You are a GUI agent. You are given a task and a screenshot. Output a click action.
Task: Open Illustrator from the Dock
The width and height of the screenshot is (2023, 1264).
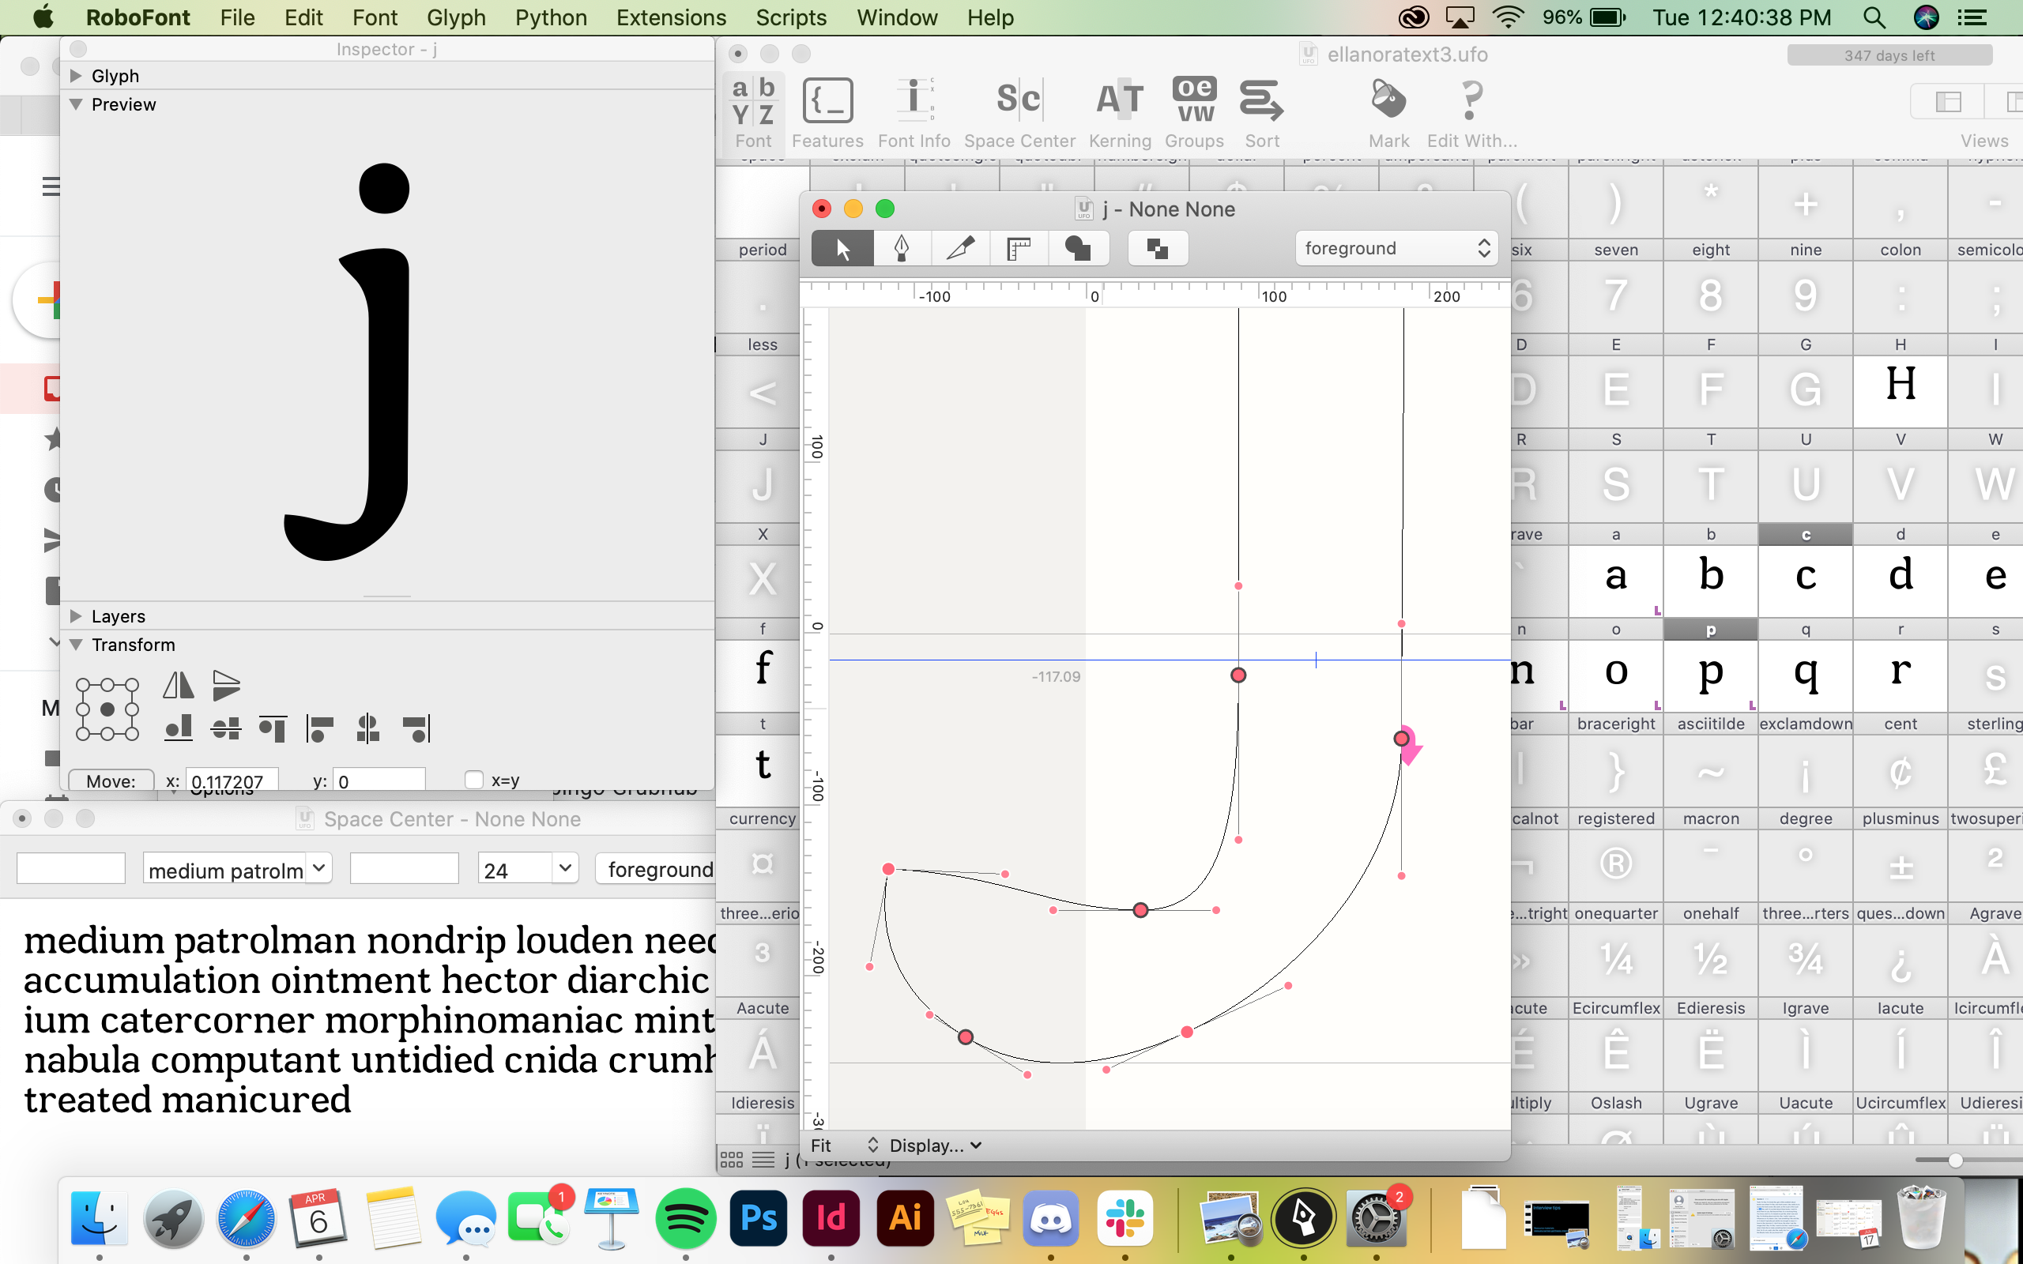pos(906,1218)
